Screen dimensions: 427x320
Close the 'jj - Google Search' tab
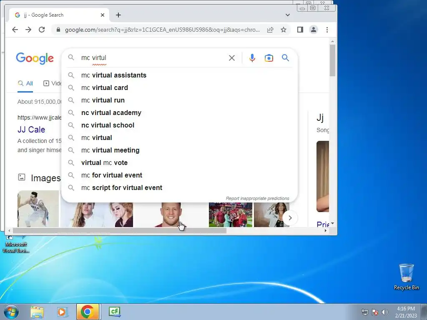tap(103, 15)
